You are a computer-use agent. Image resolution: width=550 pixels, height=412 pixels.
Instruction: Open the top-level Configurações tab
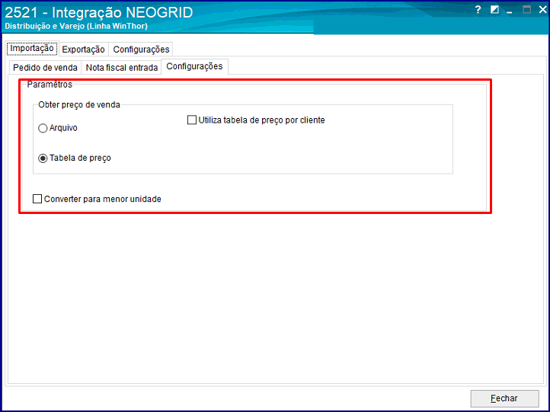coord(141,50)
